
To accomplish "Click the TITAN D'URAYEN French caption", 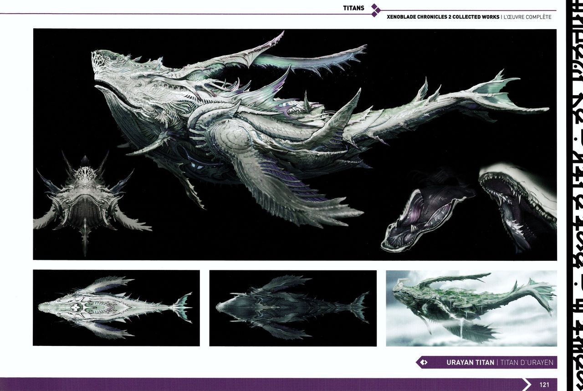I will pos(527,362).
